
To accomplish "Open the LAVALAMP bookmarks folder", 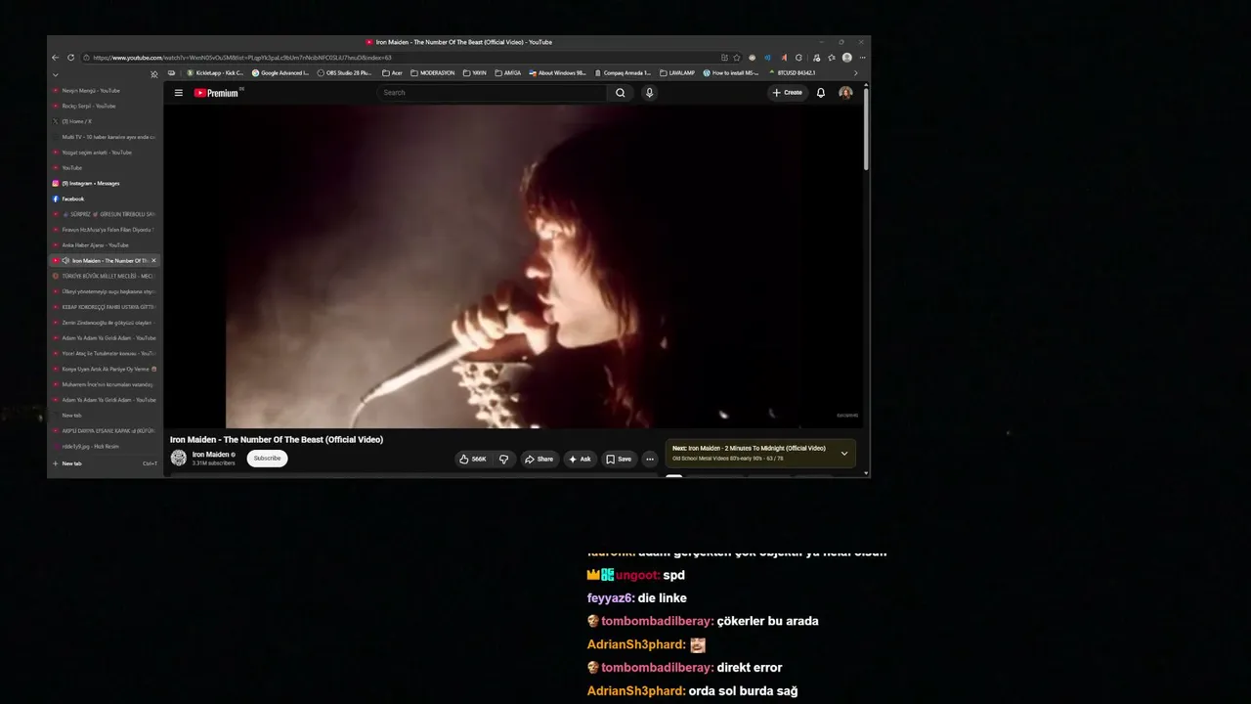I will pyautogui.click(x=677, y=73).
